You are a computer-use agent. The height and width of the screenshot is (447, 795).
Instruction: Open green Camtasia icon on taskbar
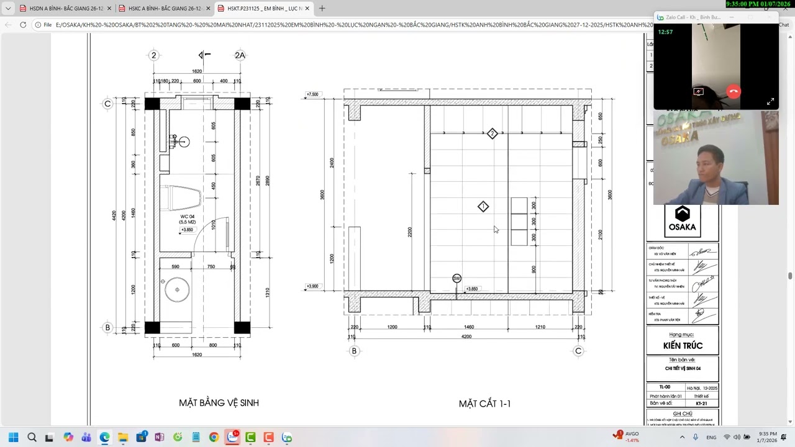pyautogui.click(x=250, y=438)
